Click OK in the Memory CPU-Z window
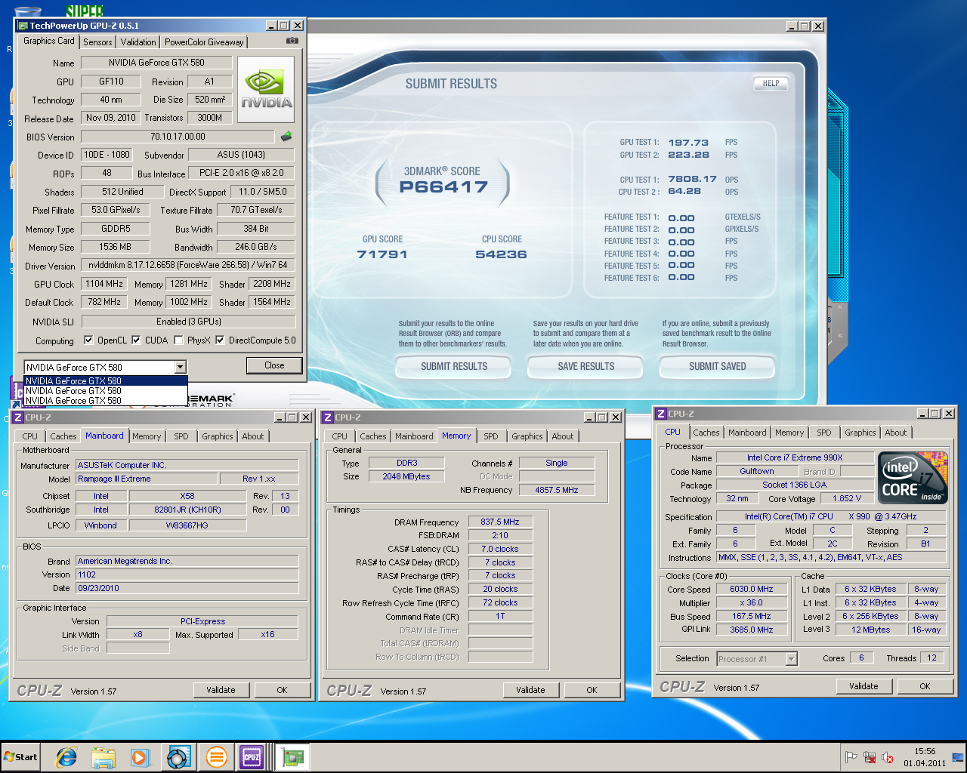The image size is (967, 773). click(x=592, y=690)
